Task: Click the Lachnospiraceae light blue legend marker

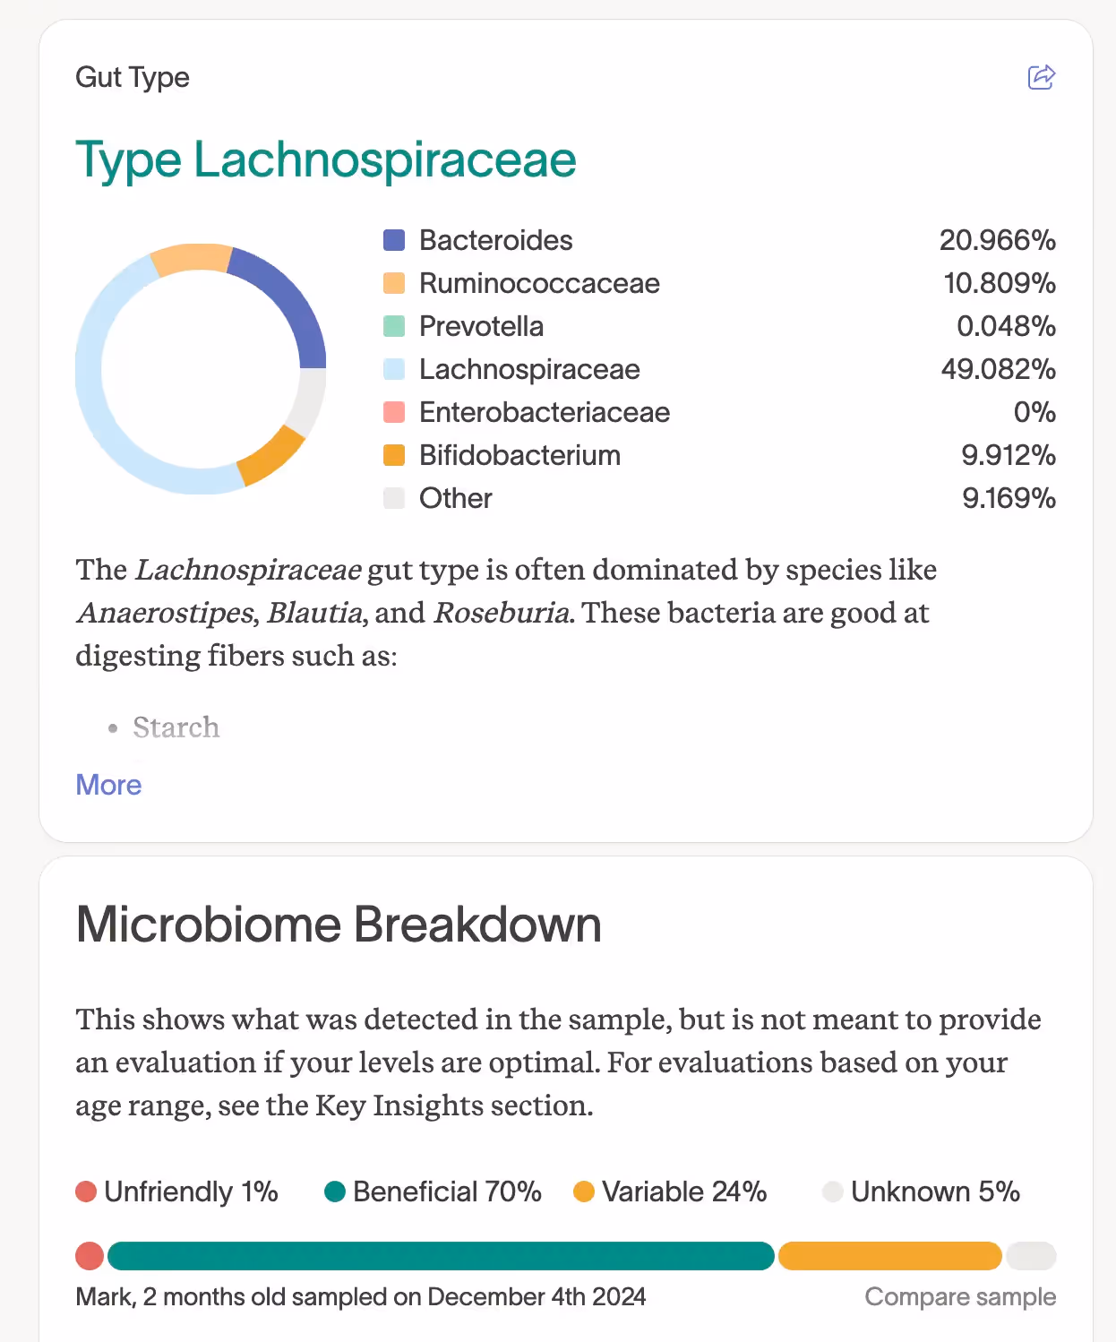Action: [x=394, y=369]
